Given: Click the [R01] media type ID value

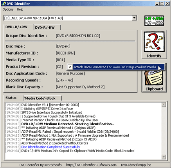Looking at the screenshot, I should (60, 60).
